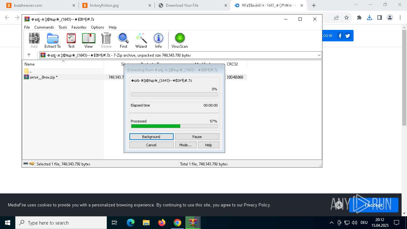This screenshot has width=407, height=229.
Task: Open the File menu
Action: point(27,27)
